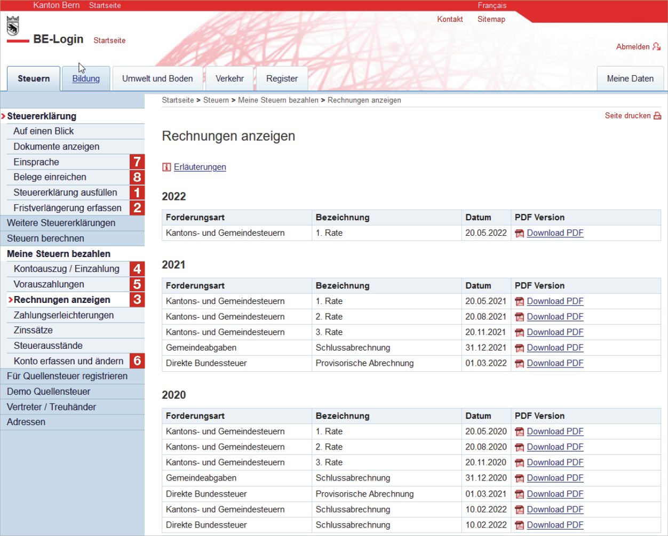Expand Weitere Steuererklärungen in sidebar
This screenshot has height=536, width=668.
(61, 223)
